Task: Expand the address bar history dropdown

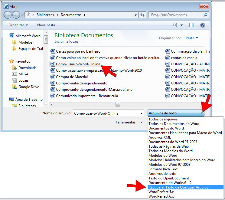Action: (135, 15)
